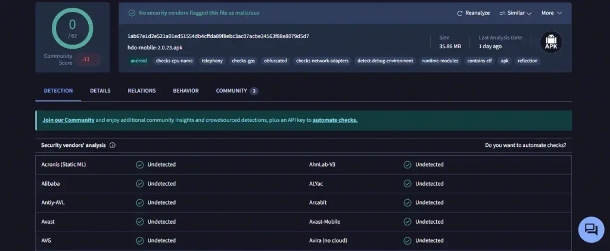
Task: Click the Alibaba vendor name
Action: pos(51,184)
